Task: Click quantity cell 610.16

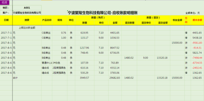Action: 84,68
